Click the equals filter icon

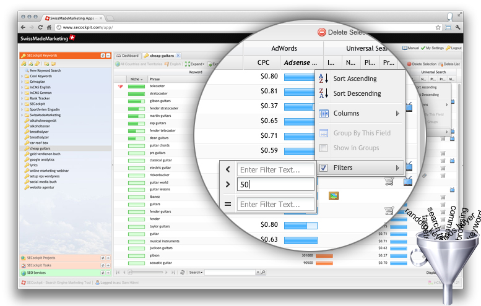228,204
